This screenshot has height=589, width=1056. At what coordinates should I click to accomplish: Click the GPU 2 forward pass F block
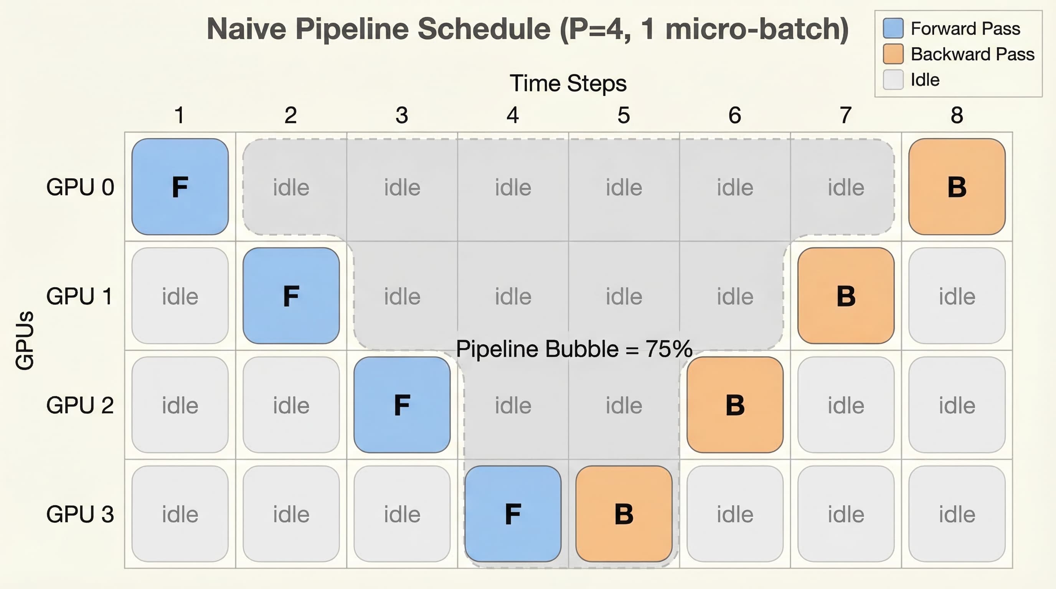pyautogui.click(x=402, y=405)
